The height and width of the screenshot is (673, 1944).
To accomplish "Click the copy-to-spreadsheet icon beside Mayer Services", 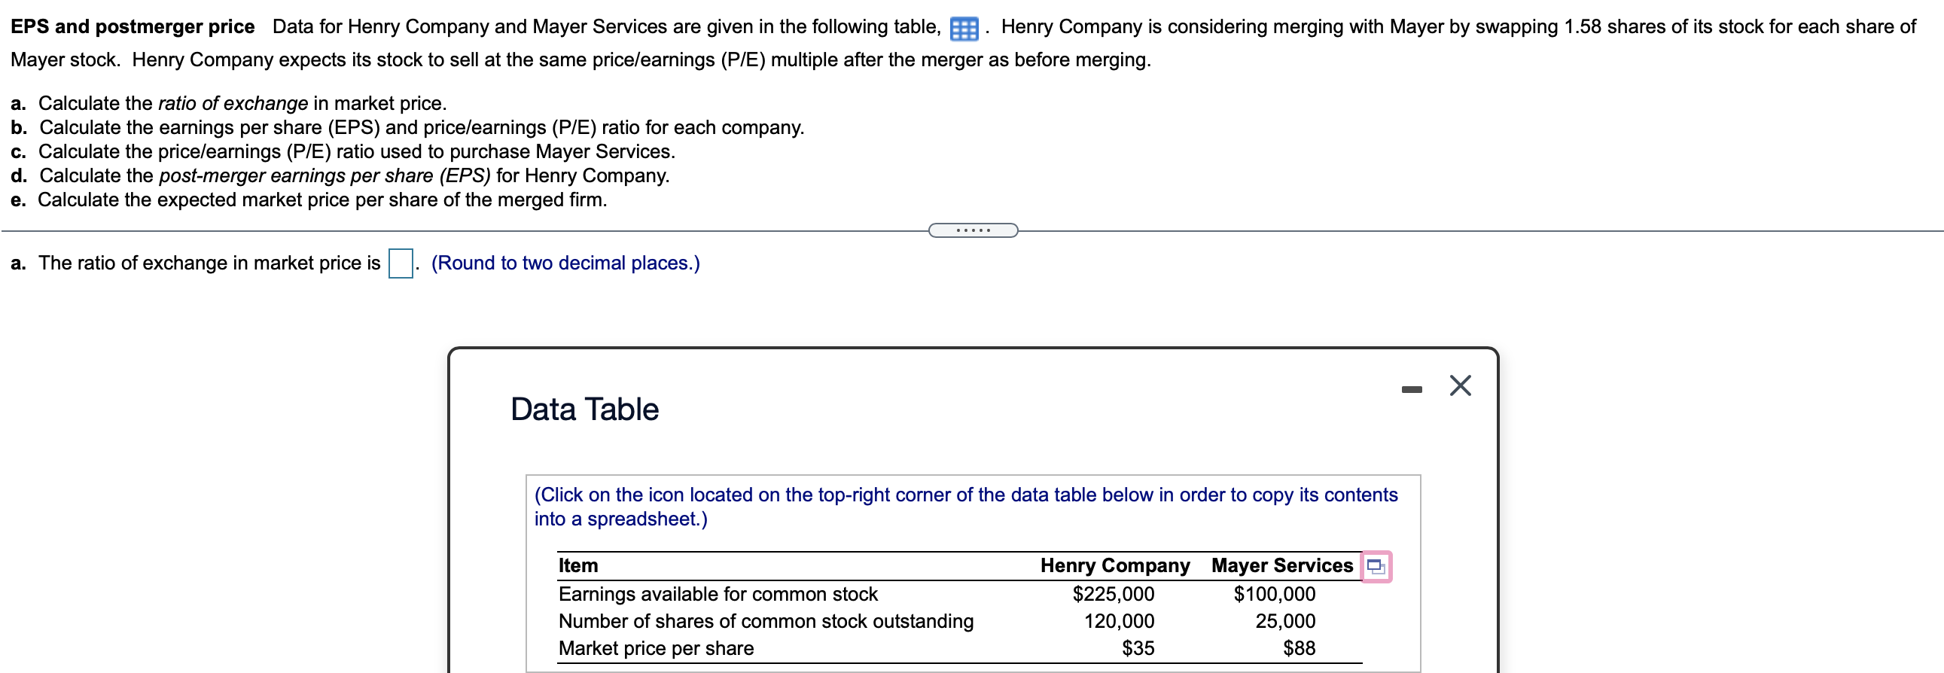I will 1376,568.
